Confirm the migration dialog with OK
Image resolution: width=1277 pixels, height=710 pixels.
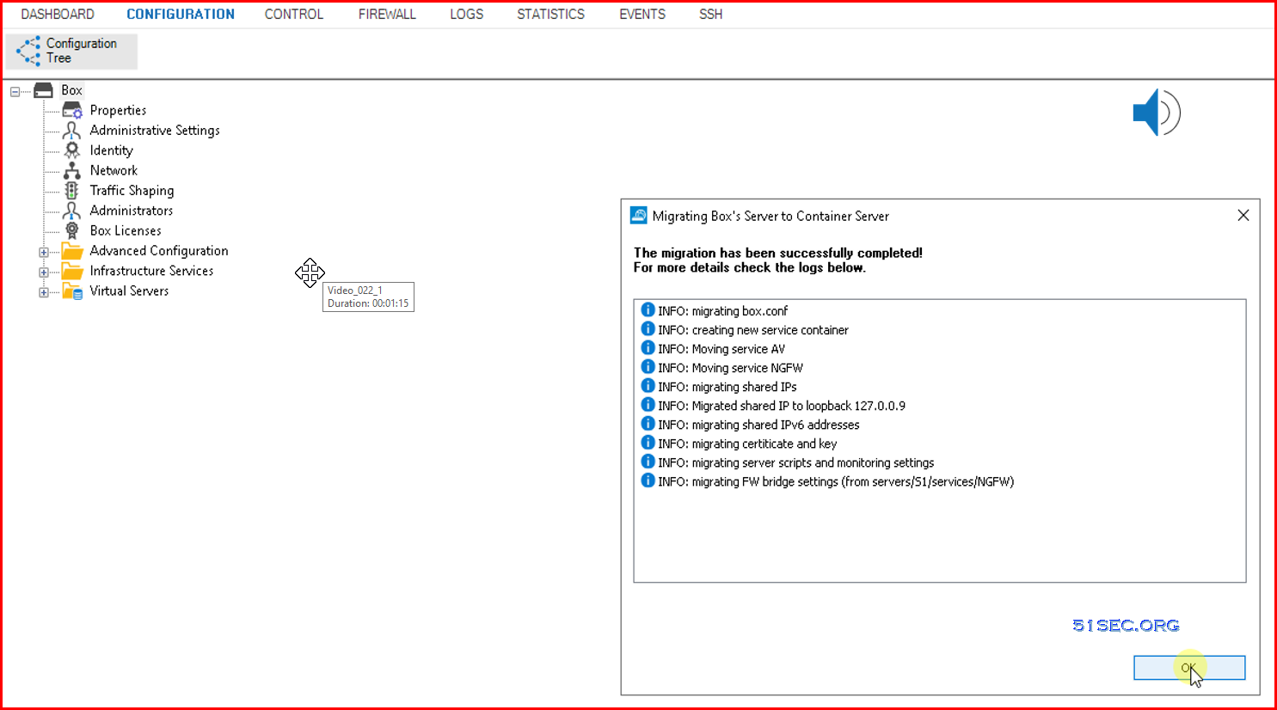1189,668
